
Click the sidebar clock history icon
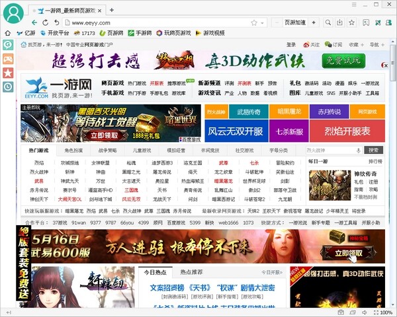pyautogui.click(x=8, y=87)
